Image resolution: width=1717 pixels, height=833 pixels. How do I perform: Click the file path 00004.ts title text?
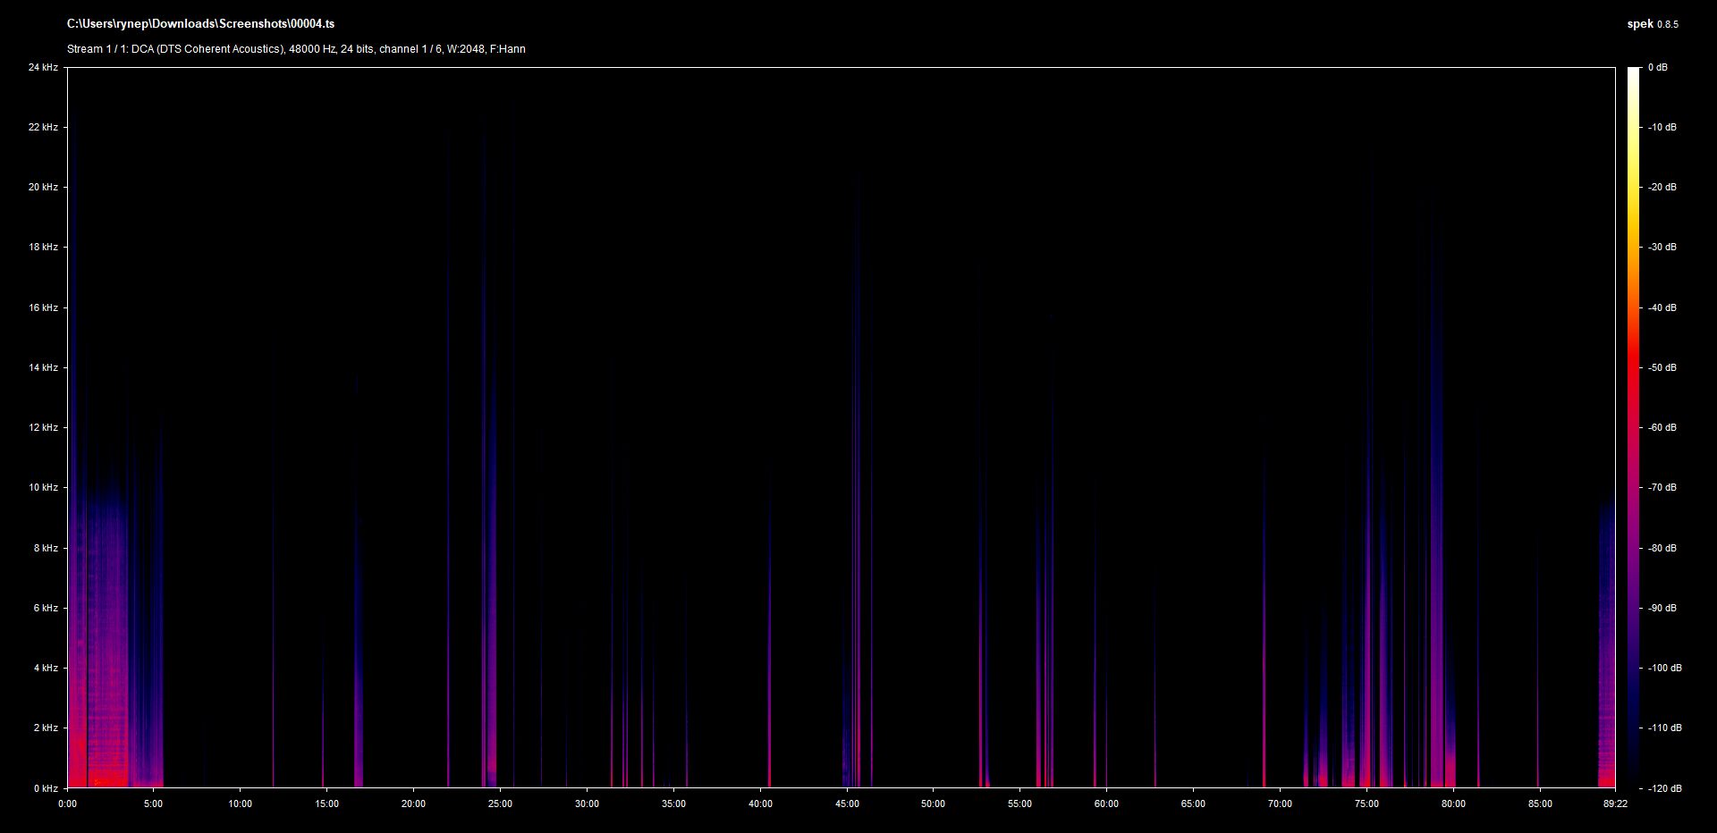click(200, 24)
